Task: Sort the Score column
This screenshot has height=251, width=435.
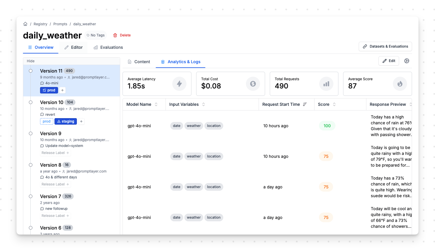Action: [334, 104]
